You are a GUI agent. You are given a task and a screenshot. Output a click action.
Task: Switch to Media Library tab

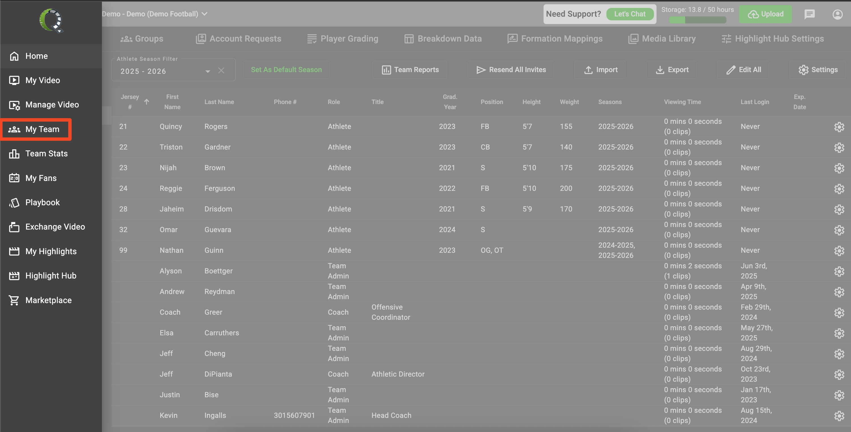[662, 39]
